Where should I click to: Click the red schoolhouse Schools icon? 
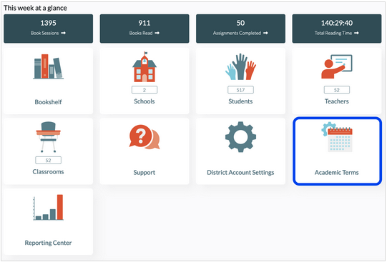coord(144,67)
